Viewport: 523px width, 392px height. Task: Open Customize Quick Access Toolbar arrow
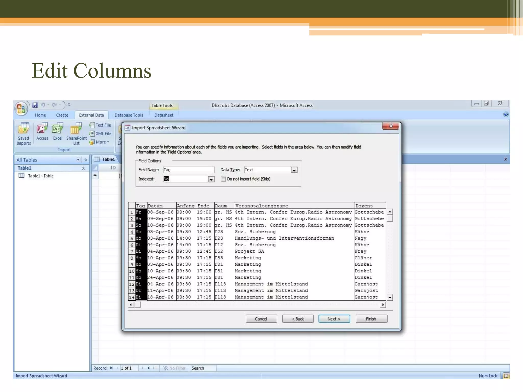(x=69, y=105)
